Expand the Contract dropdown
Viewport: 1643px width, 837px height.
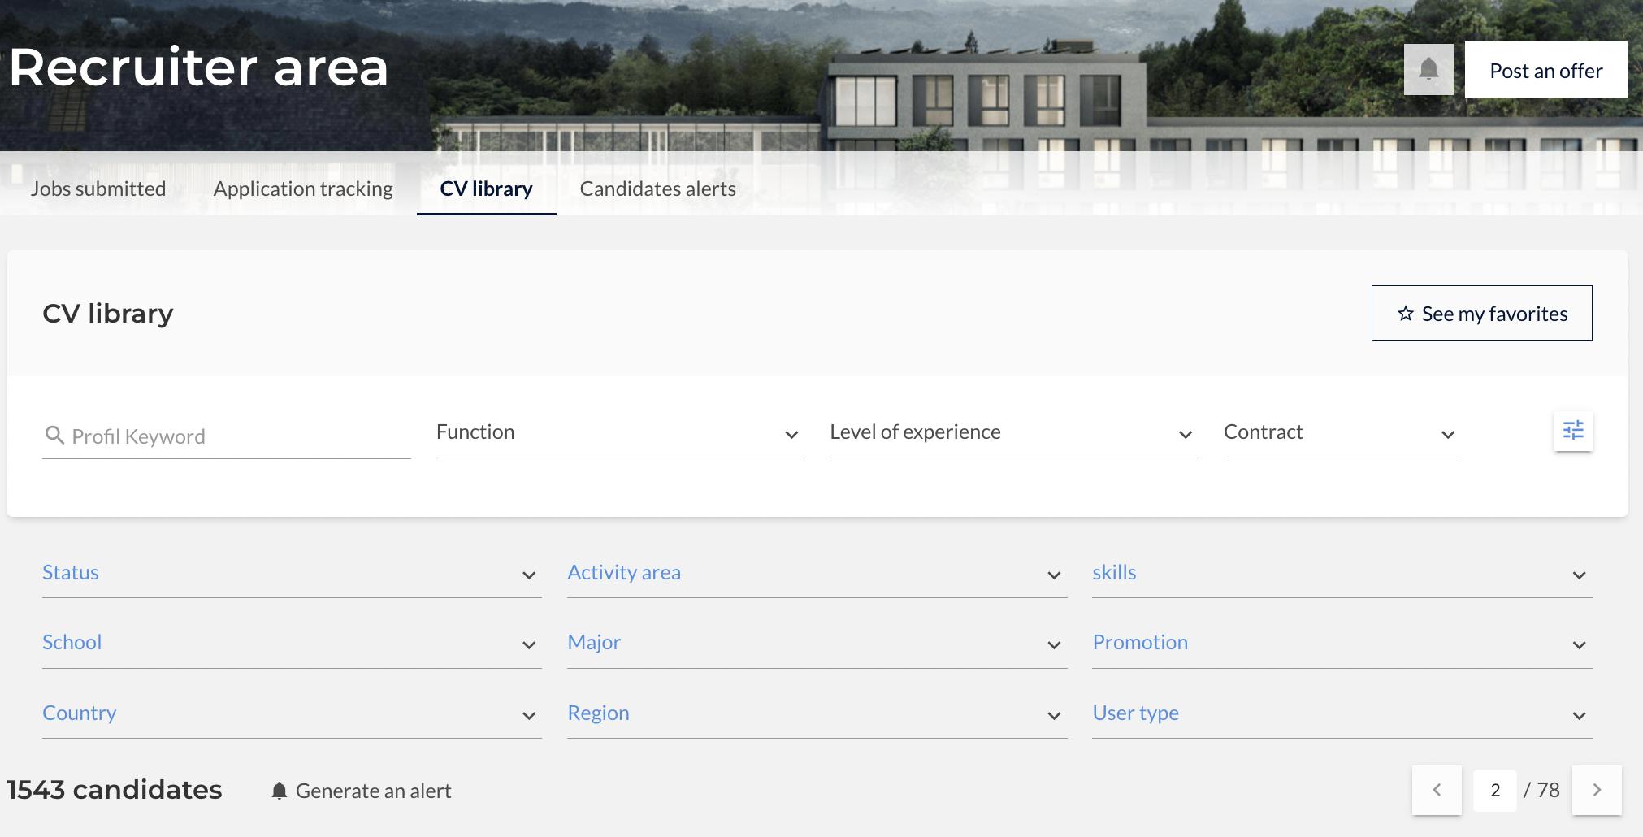tap(1342, 433)
